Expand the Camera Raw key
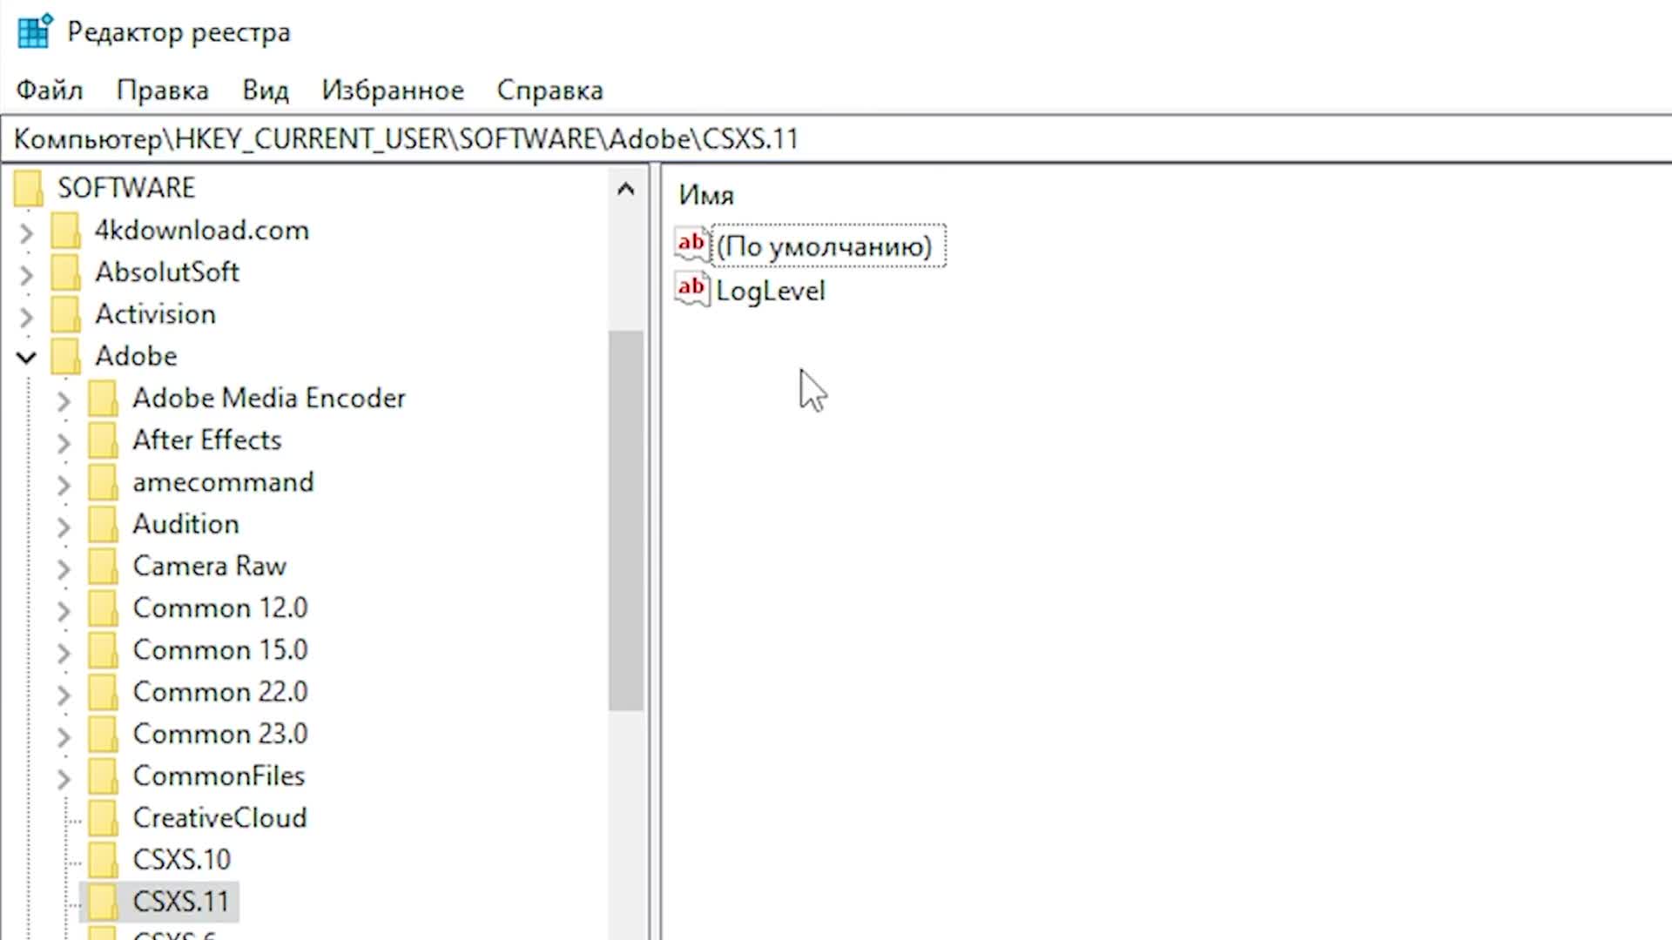The width and height of the screenshot is (1672, 940). [64, 568]
